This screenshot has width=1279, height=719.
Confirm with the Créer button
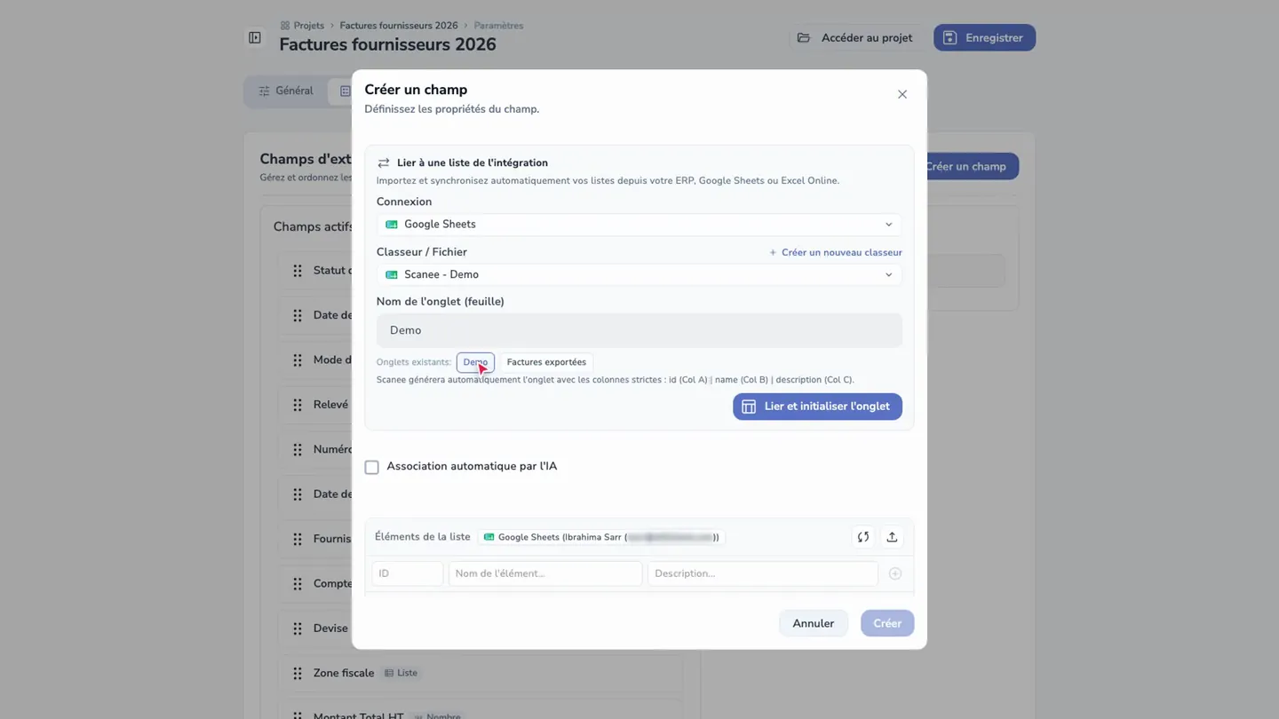pyautogui.click(x=887, y=623)
